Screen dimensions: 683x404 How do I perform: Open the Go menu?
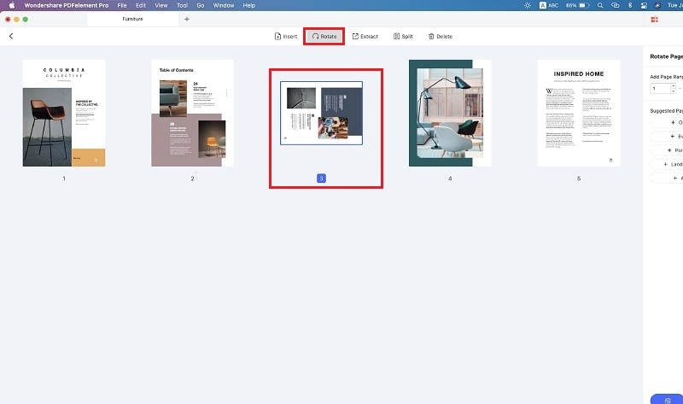[201, 5]
